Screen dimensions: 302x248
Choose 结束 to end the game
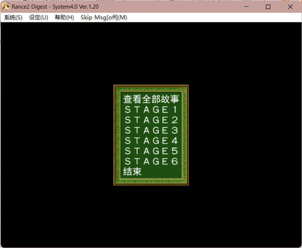tap(132, 172)
